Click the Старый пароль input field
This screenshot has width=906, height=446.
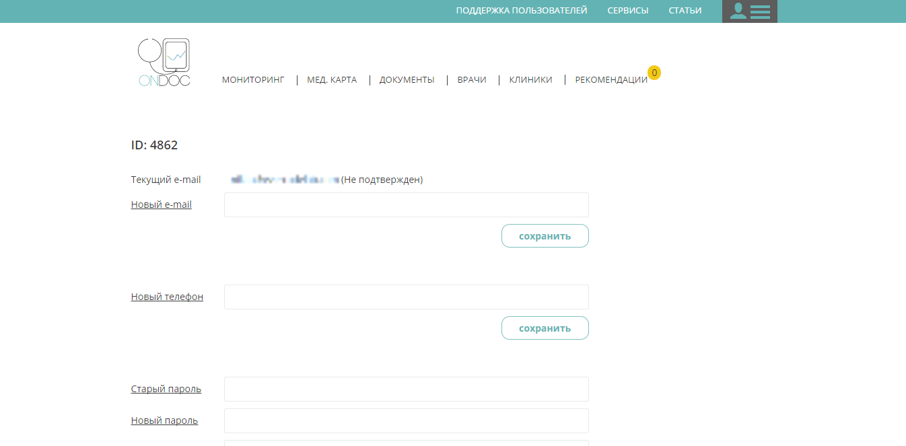click(406, 389)
